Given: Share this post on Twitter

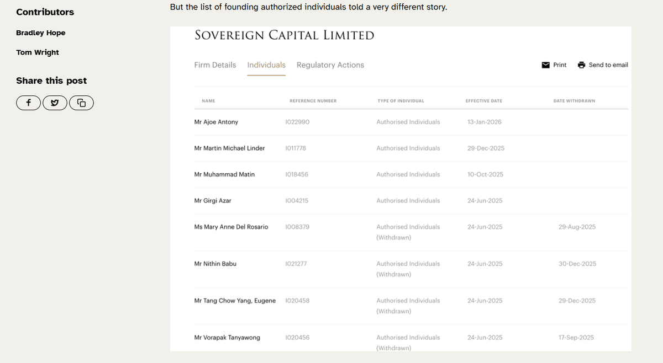Looking at the screenshot, I should click(x=55, y=103).
